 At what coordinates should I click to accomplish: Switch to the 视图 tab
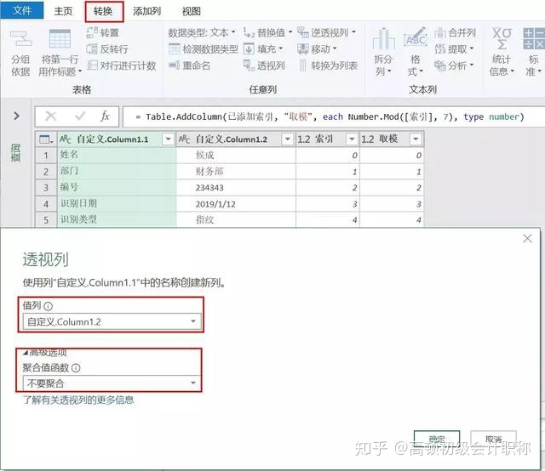click(191, 11)
